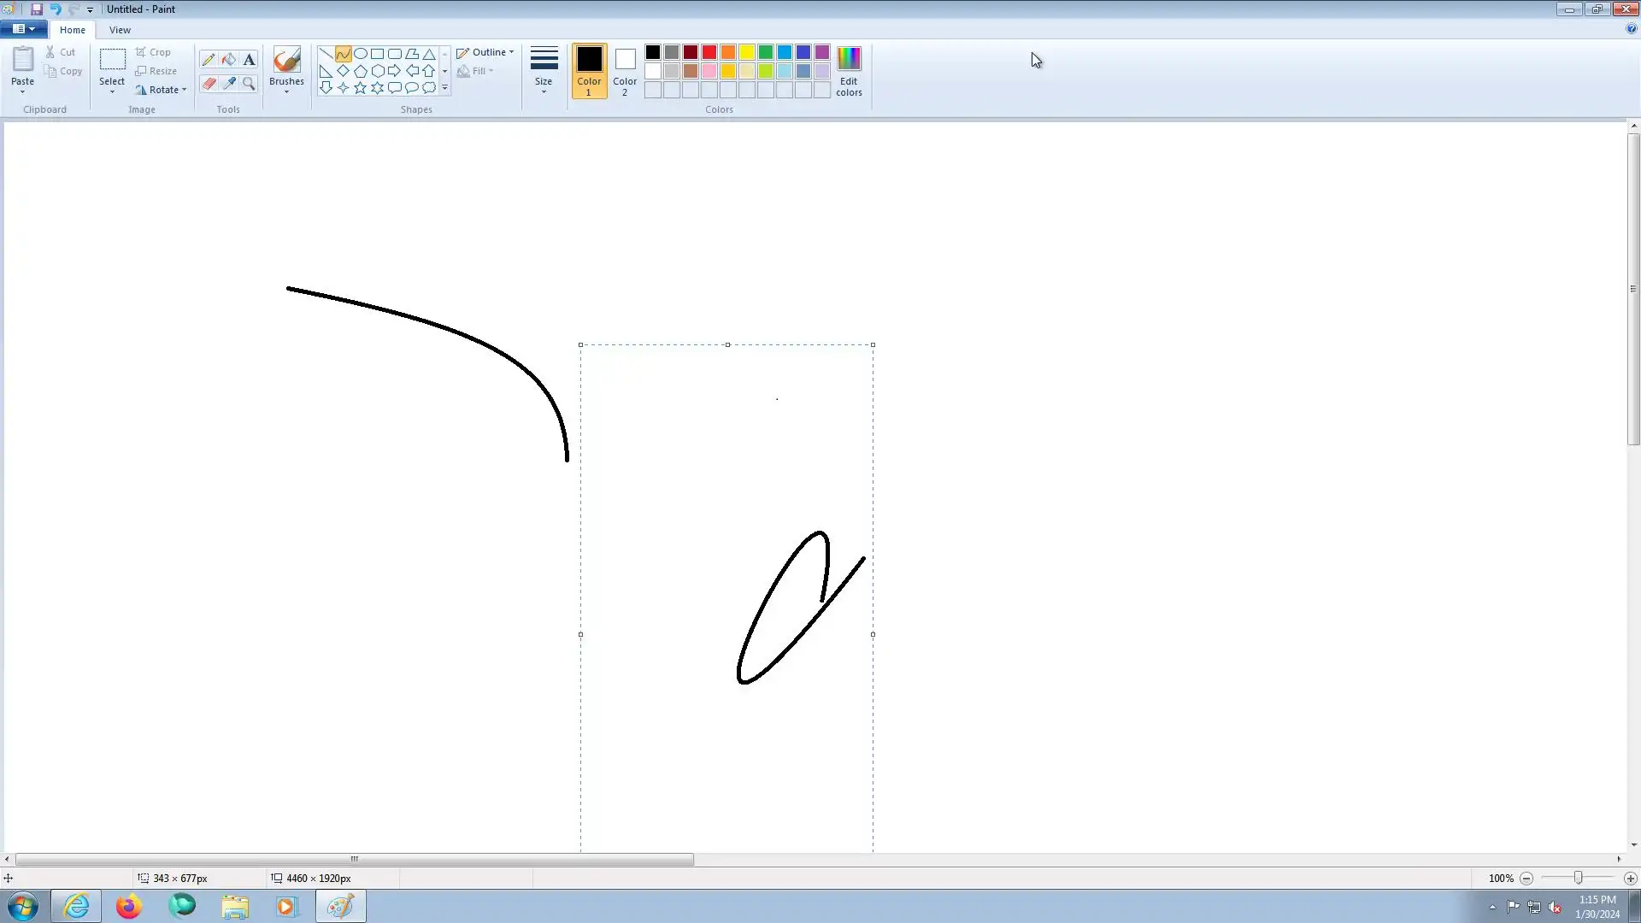The width and height of the screenshot is (1641, 923).
Task: Select the Eraser tool
Action: click(209, 84)
